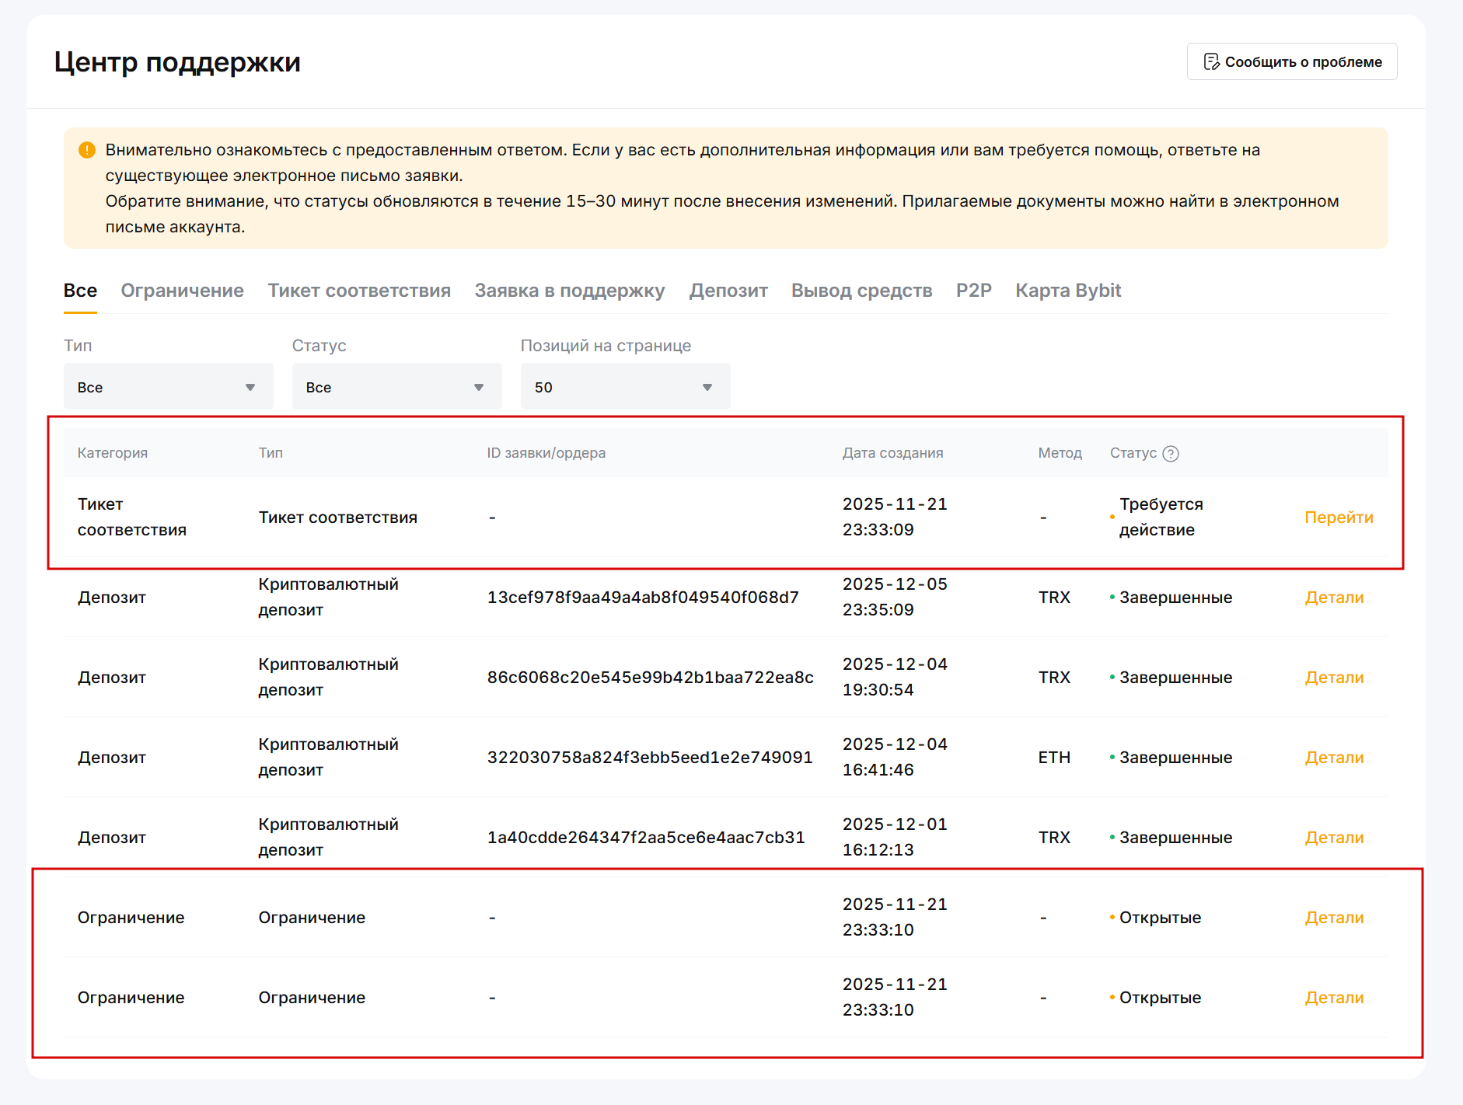Click the 'Дата создания' column header
This screenshot has height=1105, width=1463.
893,453
